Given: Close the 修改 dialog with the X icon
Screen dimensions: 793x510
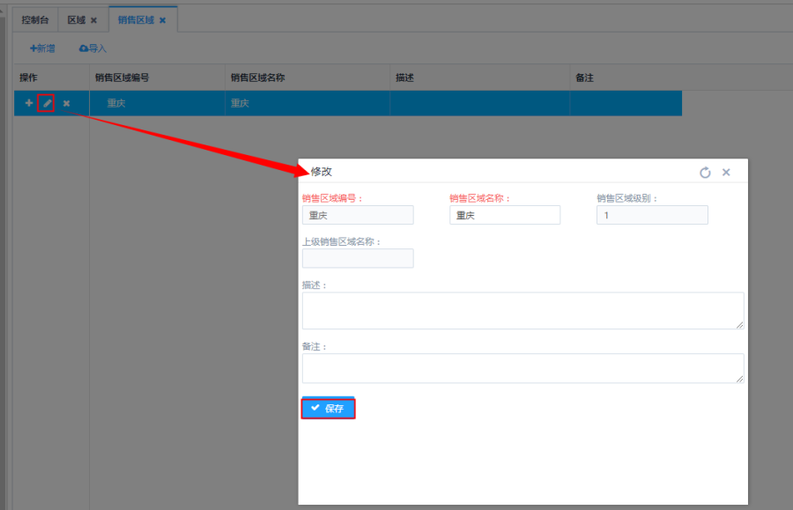Looking at the screenshot, I should [726, 173].
